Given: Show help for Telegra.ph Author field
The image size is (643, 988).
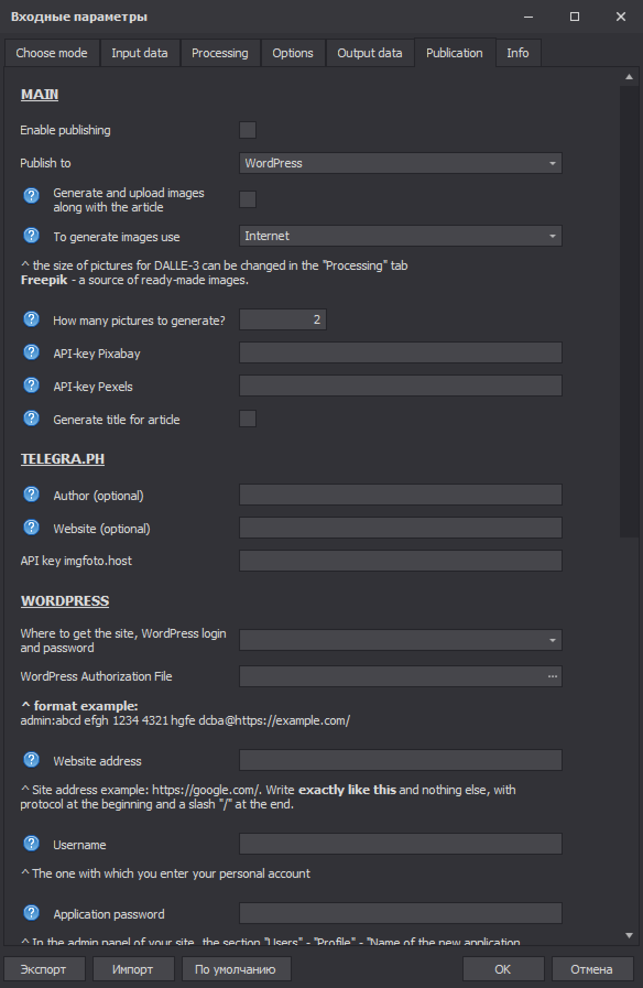Looking at the screenshot, I should pos(31,495).
